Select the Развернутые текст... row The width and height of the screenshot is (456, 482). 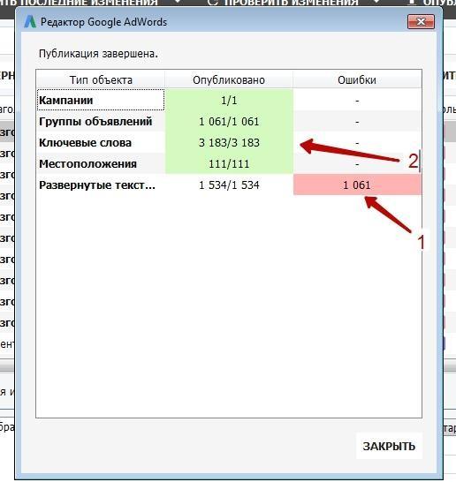[229, 185]
